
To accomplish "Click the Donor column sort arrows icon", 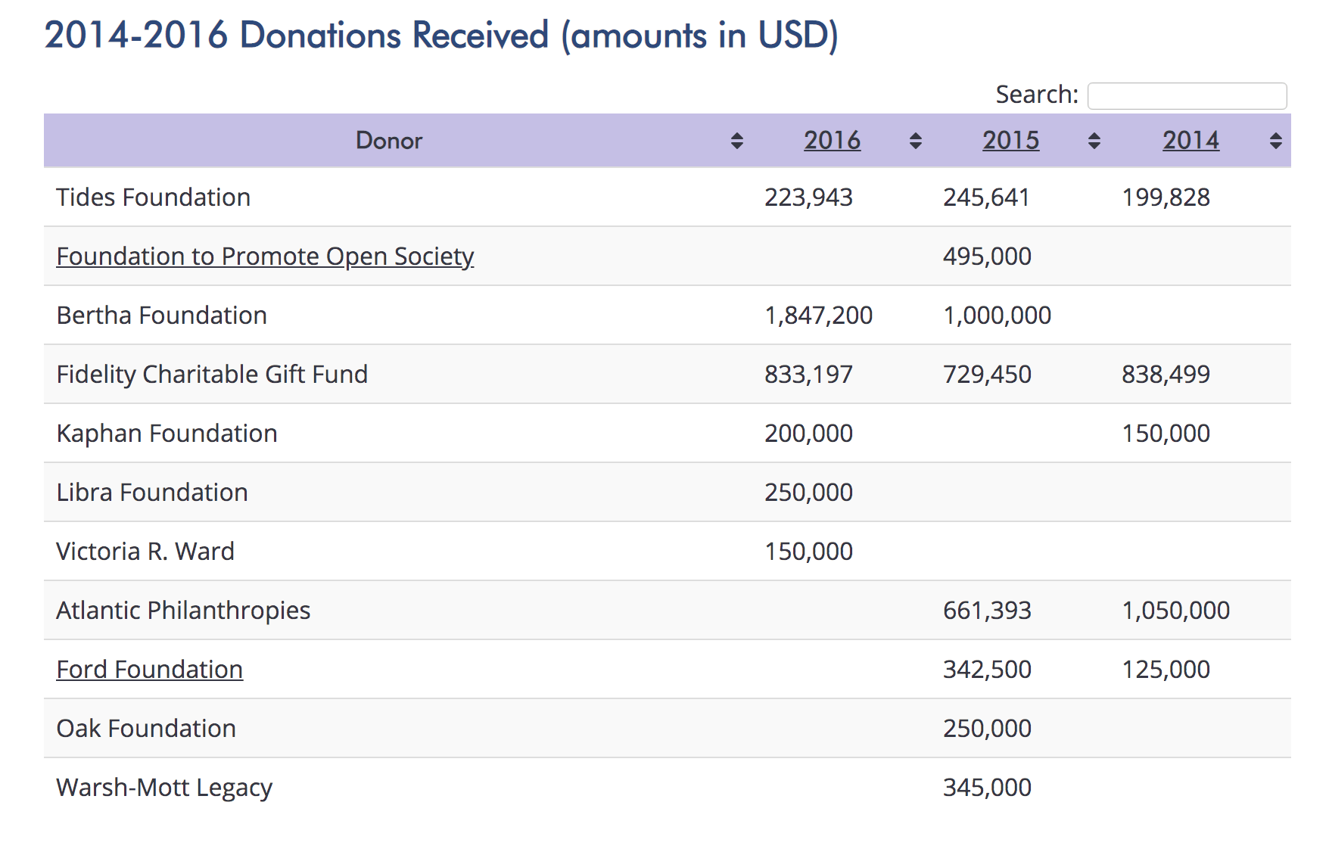I will pos(736,141).
